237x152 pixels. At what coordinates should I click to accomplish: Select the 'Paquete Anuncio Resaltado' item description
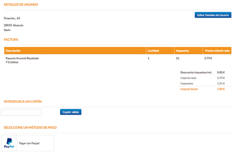(22, 58)
